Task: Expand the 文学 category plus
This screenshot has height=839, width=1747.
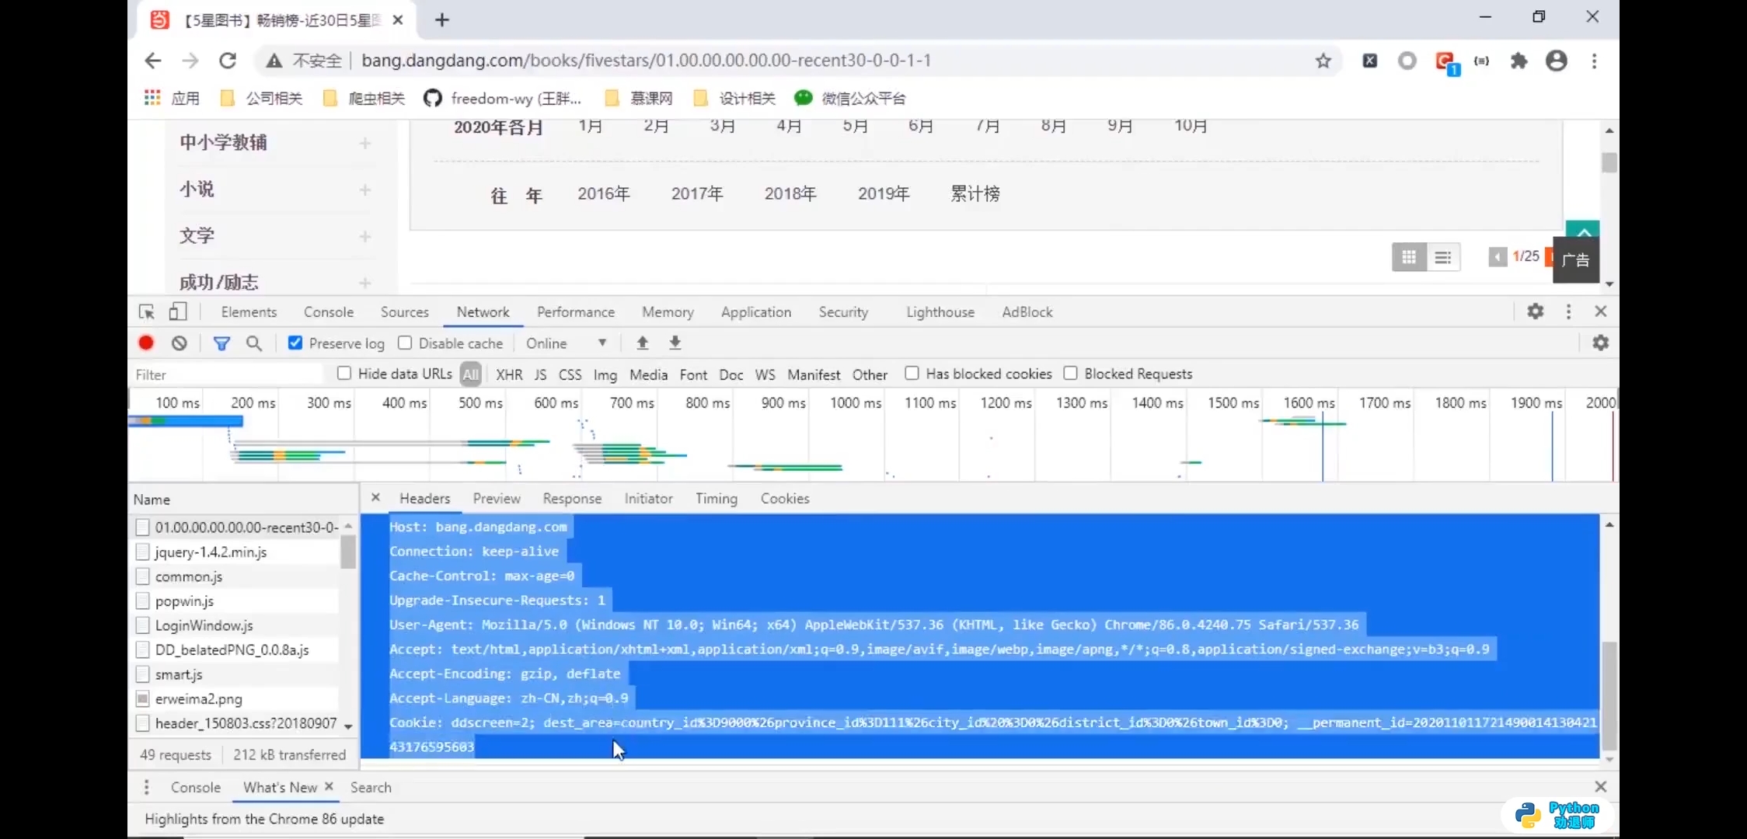Action: pyautogui.click(x=365, y=236)
